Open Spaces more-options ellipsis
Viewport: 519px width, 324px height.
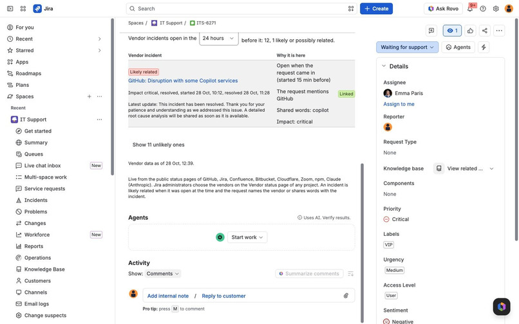click(99, 96)
